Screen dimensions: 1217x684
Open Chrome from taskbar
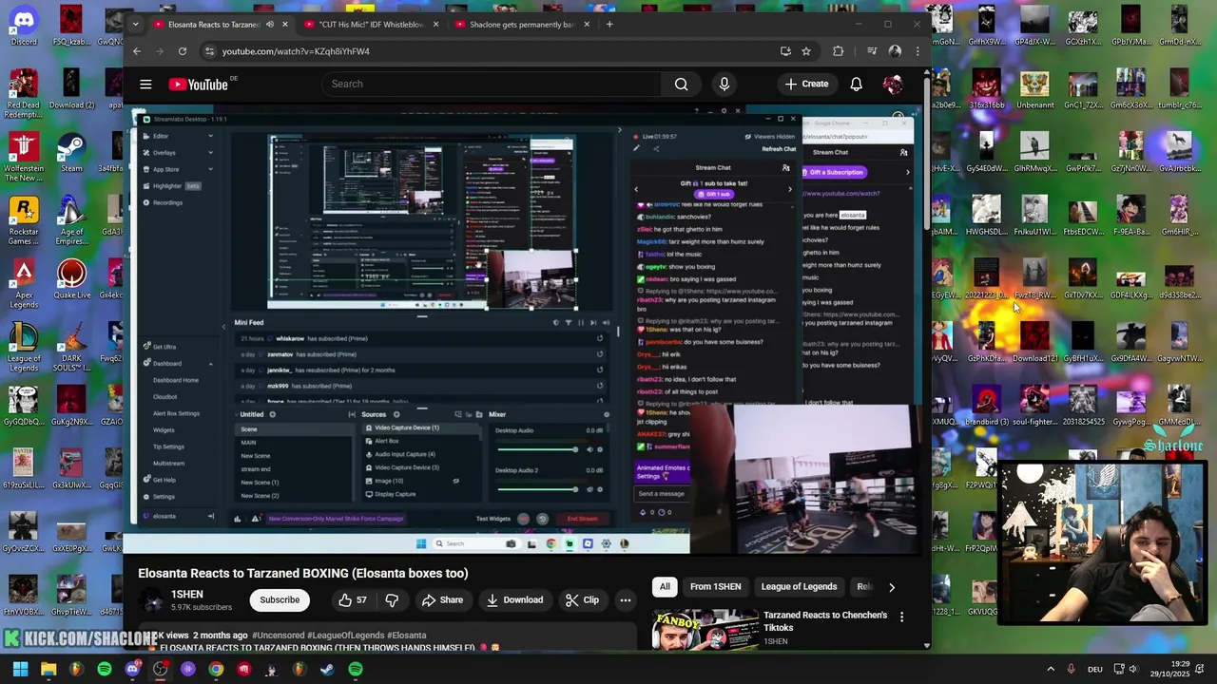[216, 669]
